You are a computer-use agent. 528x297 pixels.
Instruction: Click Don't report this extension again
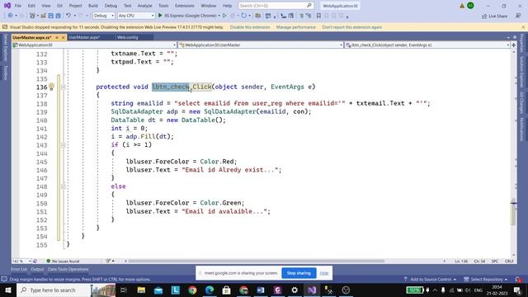point(352,27)
